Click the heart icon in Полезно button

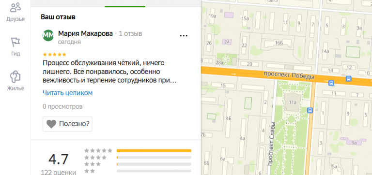(x=51, y=124)
